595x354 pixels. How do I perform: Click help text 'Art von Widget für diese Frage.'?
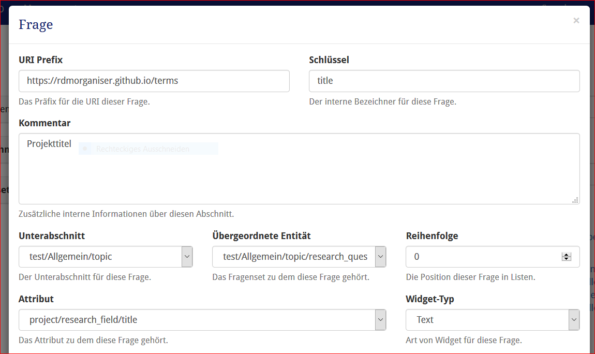[x=464, y=341]
